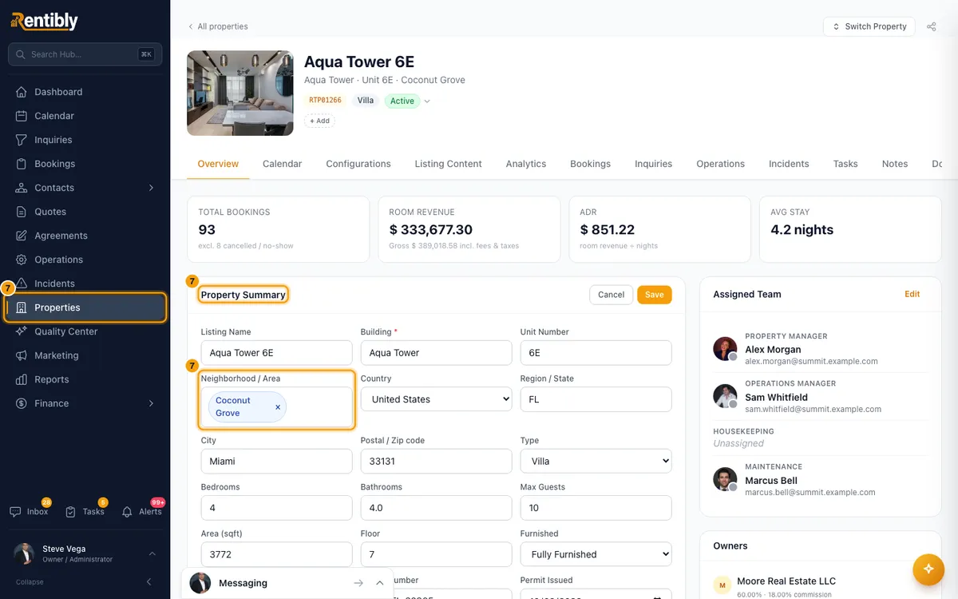Click the Region / State field
The image size is (958, 599).
point(596,399)
